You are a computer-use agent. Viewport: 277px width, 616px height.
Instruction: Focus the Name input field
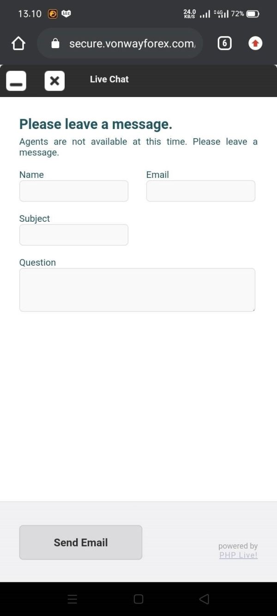point(74,191)
